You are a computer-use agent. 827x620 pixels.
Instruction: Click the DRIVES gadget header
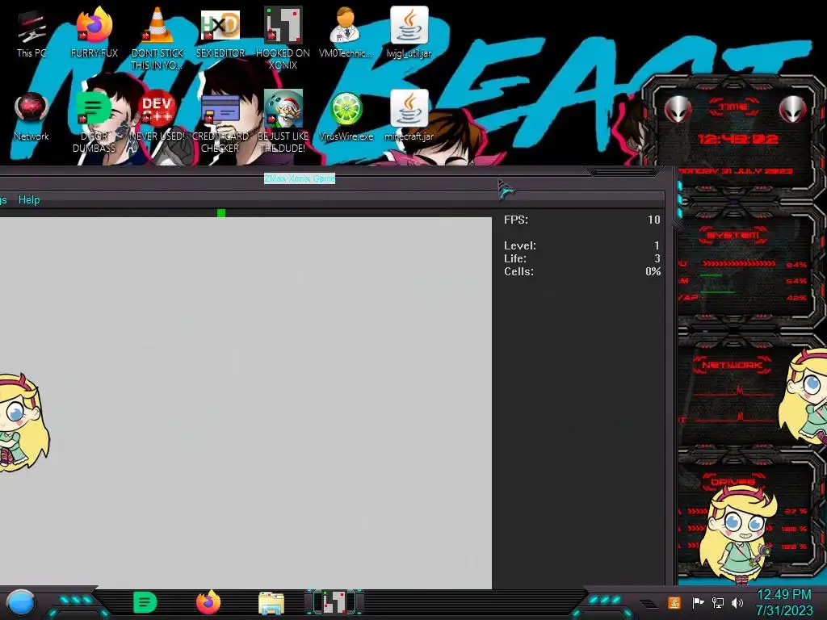pyautogui.click(x=732, y=482)
